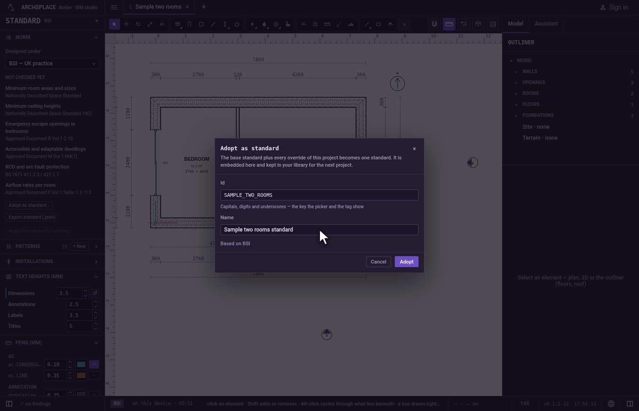Open the BSI — UK practice dropdown
This screenshot has height=411, width=639.
52,63
